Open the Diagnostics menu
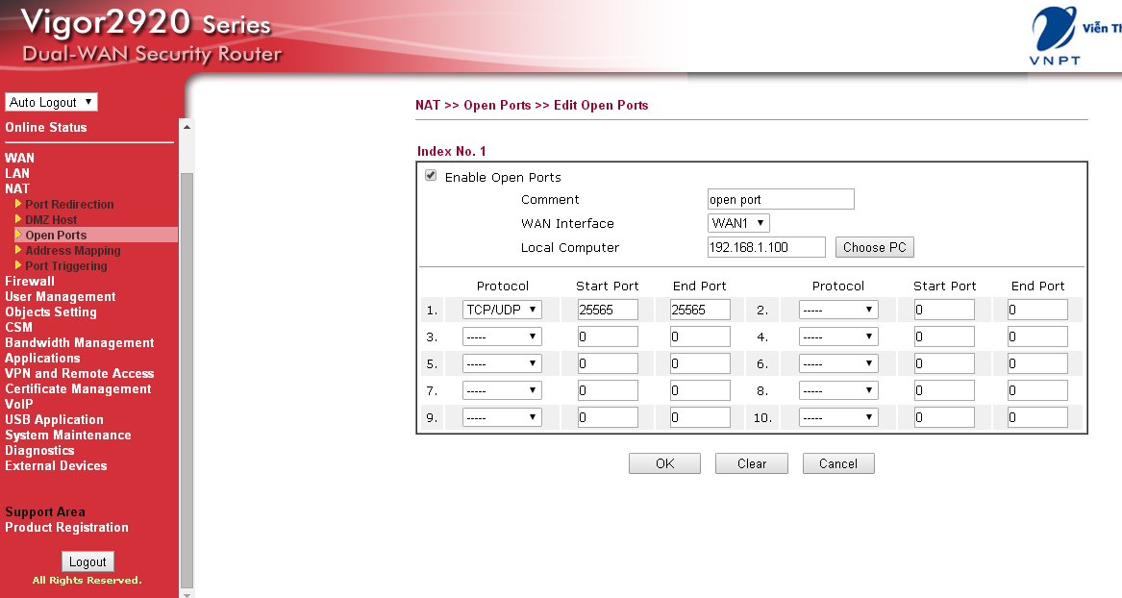The height and width of the screenshot is (598, 1122). click(x=39, y=450)
